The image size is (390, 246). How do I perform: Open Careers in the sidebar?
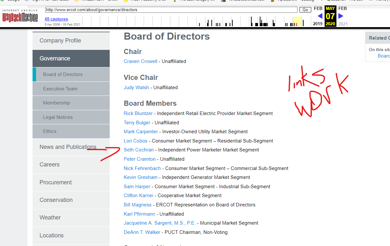click(71, 165)
